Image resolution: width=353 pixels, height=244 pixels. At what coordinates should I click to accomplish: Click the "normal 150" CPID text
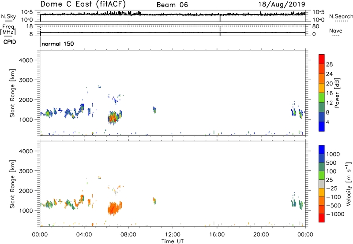(x=58, y=44)
